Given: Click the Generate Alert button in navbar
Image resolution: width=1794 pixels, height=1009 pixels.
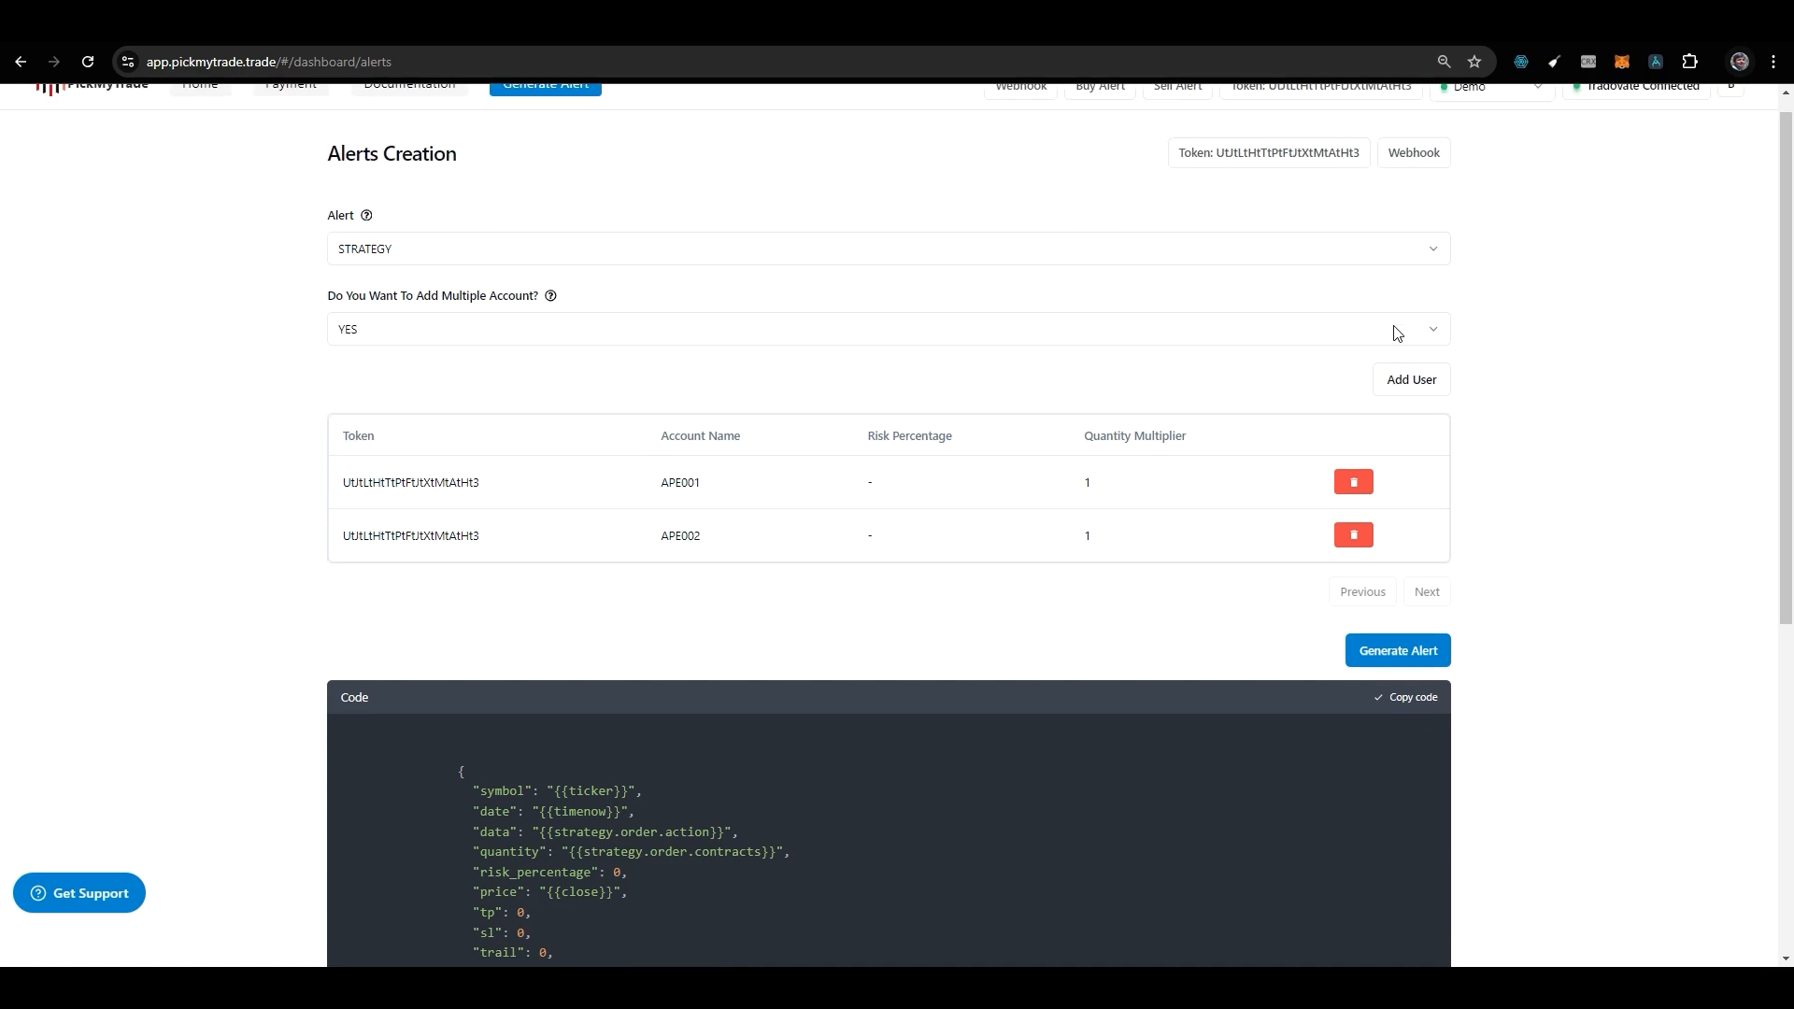Looking at the screenshot, I should [546, 84].
